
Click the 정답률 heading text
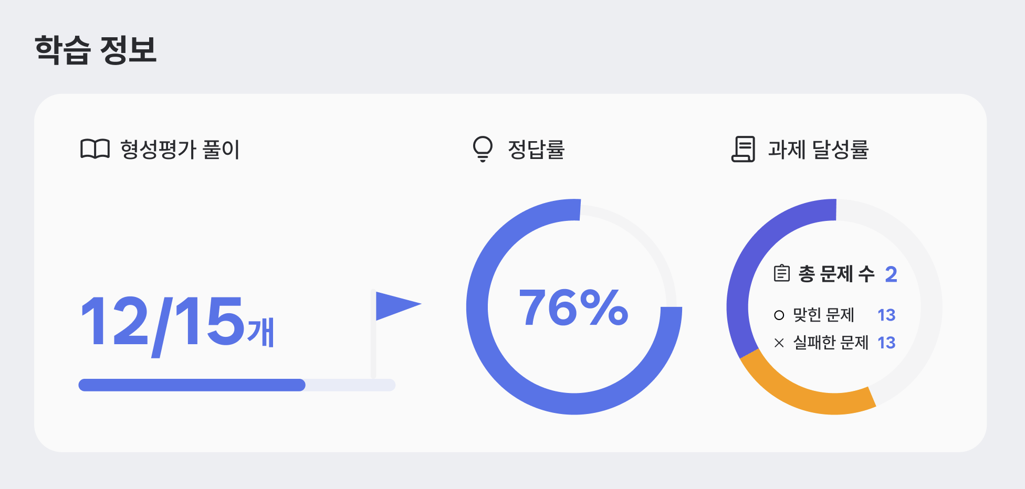coord(536,150)
